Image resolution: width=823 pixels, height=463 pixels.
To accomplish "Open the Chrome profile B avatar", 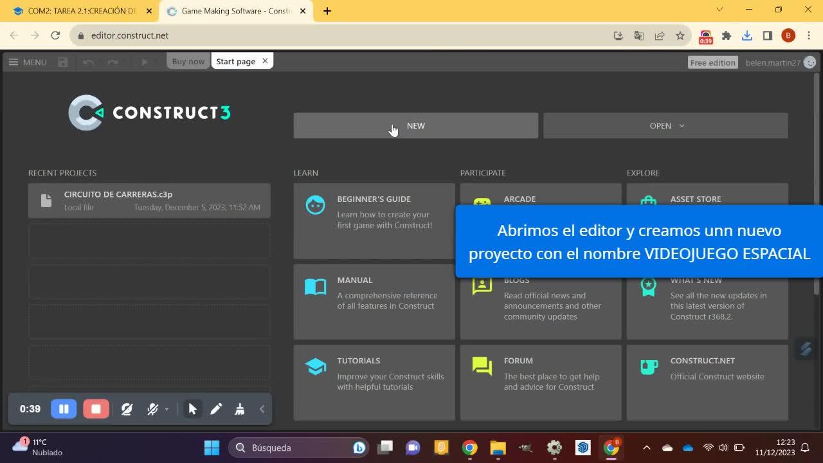I will [x=788, y=36].
